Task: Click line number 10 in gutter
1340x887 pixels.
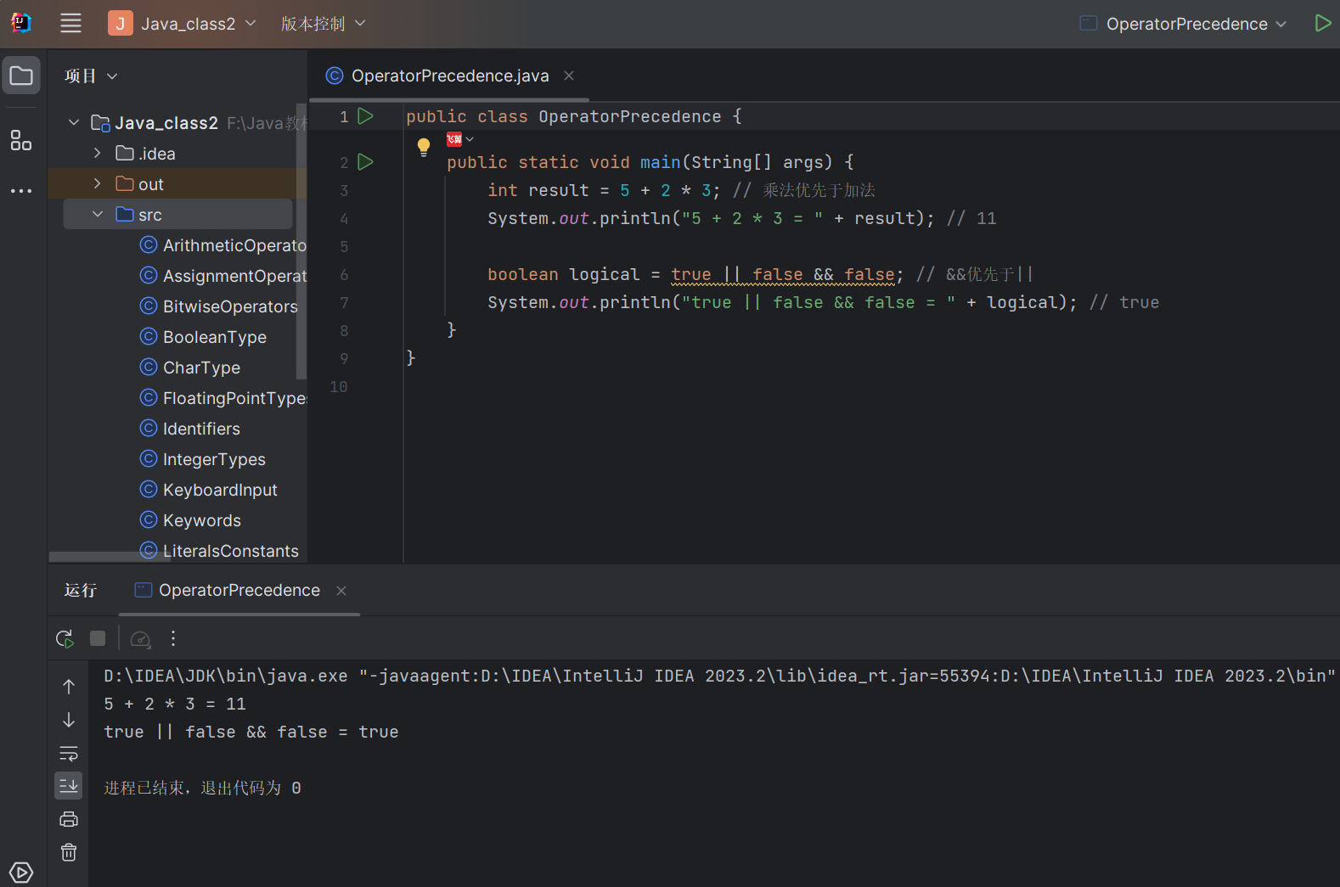Action: [339, 387]
